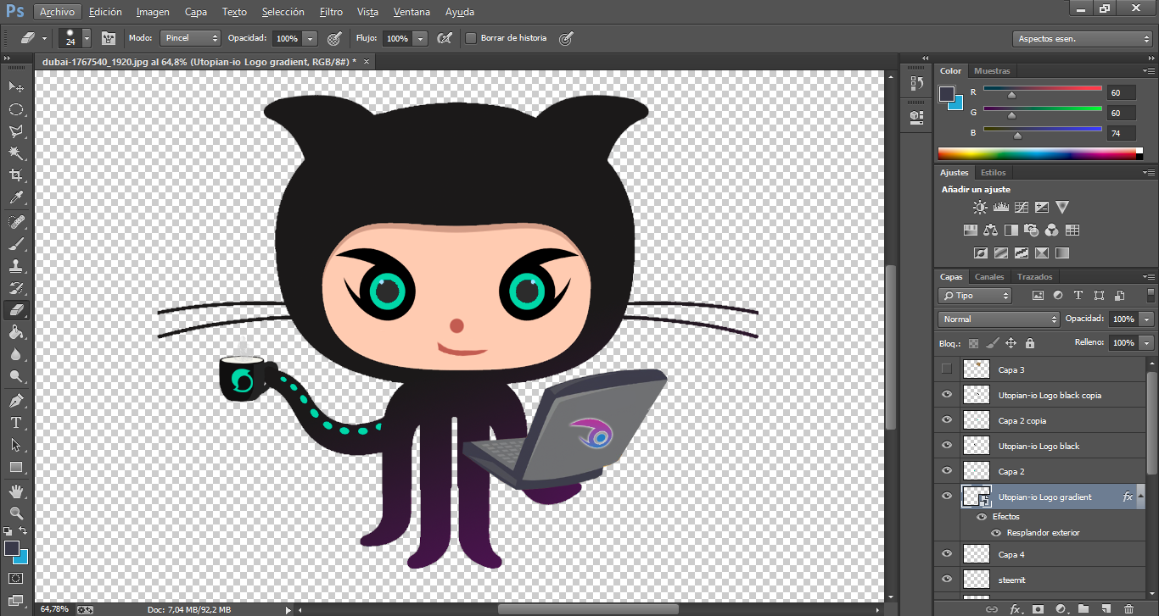Hide the Utopian-io Logo gradient layer

coord(947,497)
